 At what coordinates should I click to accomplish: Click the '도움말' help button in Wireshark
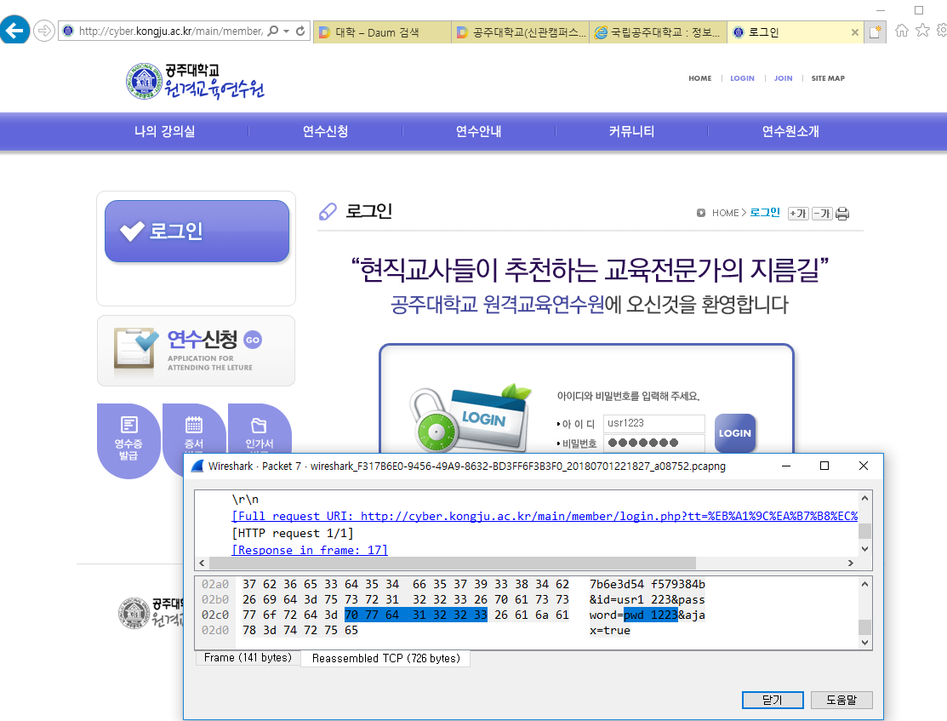click(x=841, y=700)
